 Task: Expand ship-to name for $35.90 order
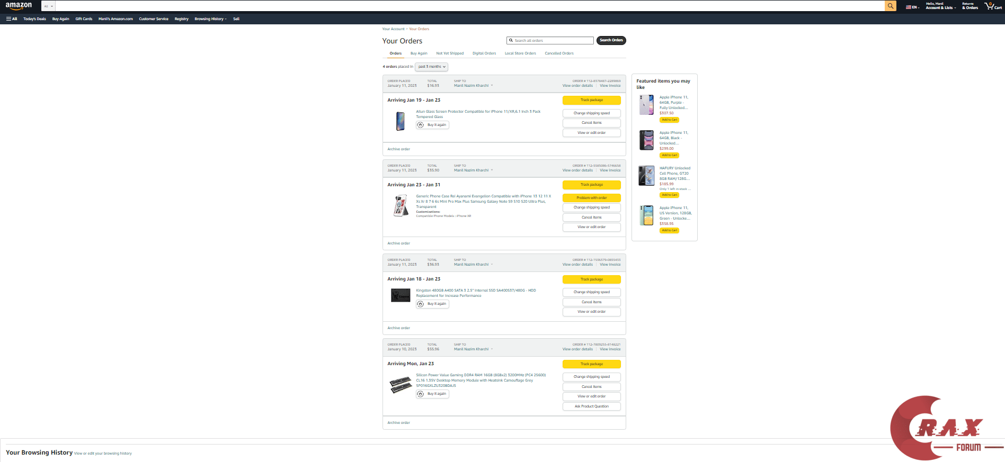(x=473, y=170)
